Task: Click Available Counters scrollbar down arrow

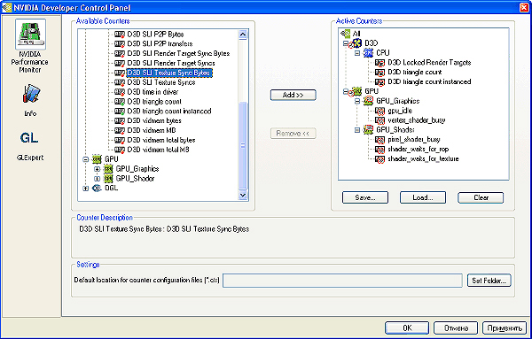Action: (243, 196)
